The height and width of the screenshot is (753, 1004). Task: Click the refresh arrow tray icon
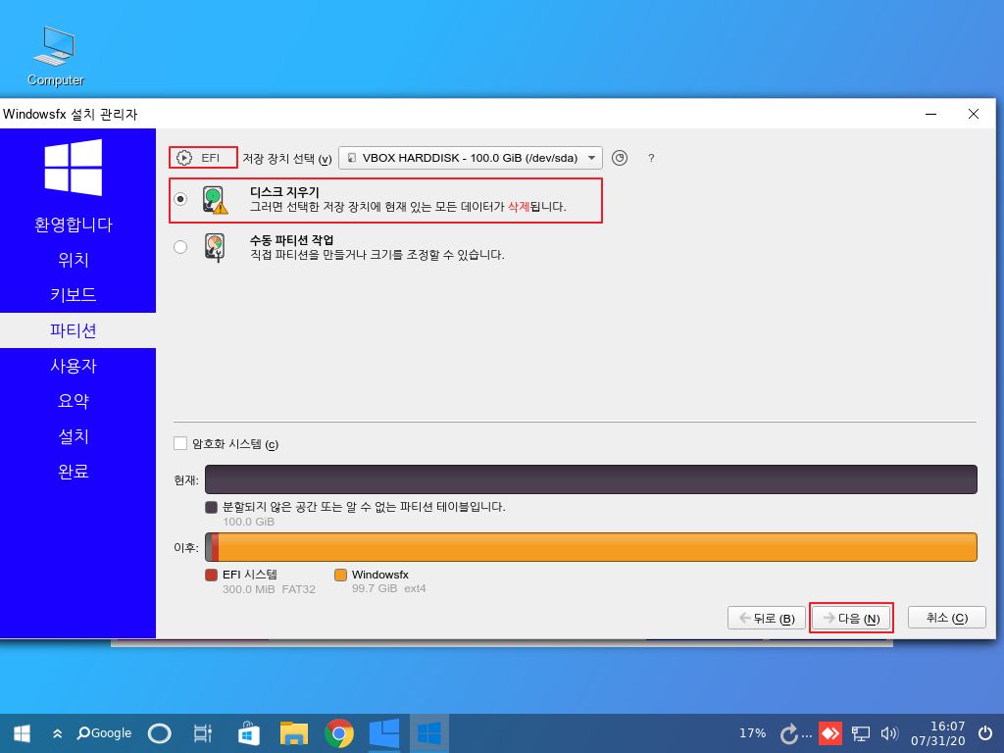coord(789,733)
